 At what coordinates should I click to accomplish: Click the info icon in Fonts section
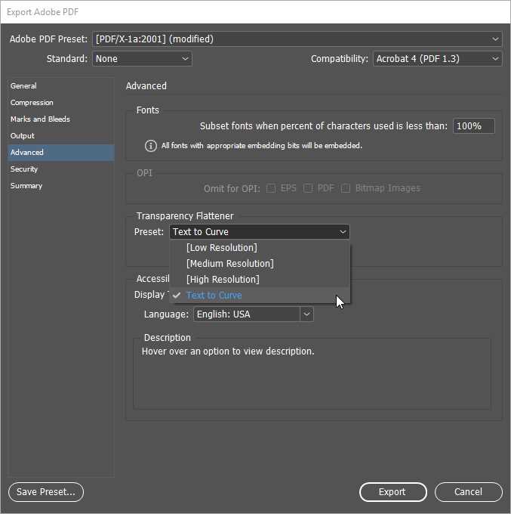(x=151, y=146)
